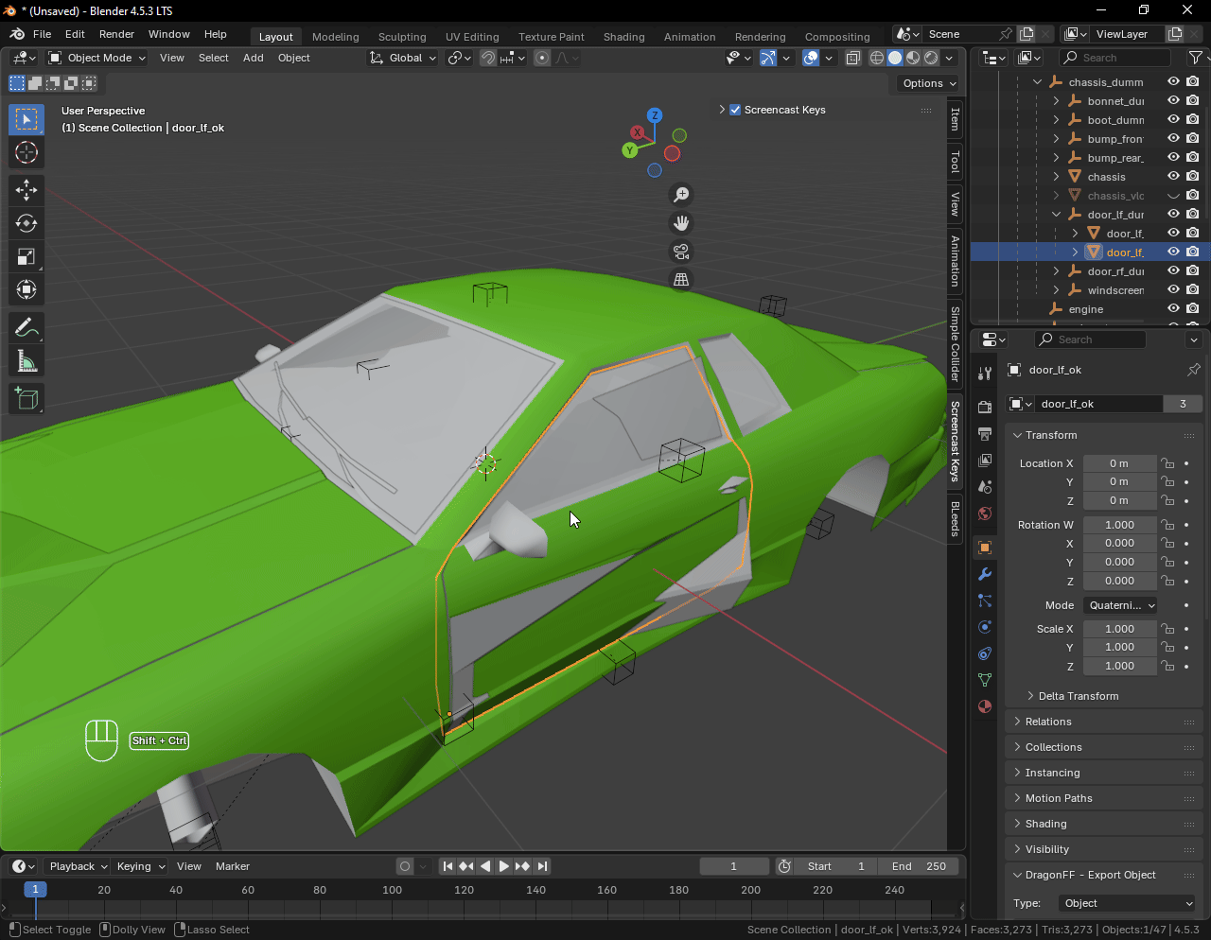Screen dimensions: 1211x940
Task: Hide the chassis object in outliner
Action: [x=1173, y=177]
